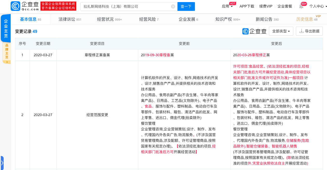Image resolution: width=327 pixels, height=170 pixels.
Task: Open the 企业套餐 link
Action: [x=285, y=6]
